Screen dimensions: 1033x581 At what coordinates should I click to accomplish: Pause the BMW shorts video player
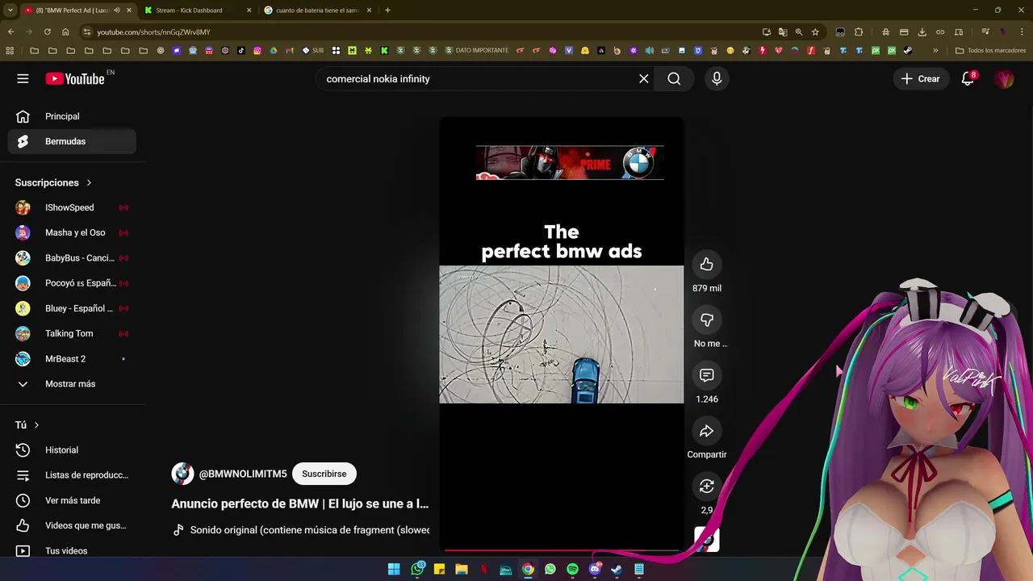click(561, 334)
